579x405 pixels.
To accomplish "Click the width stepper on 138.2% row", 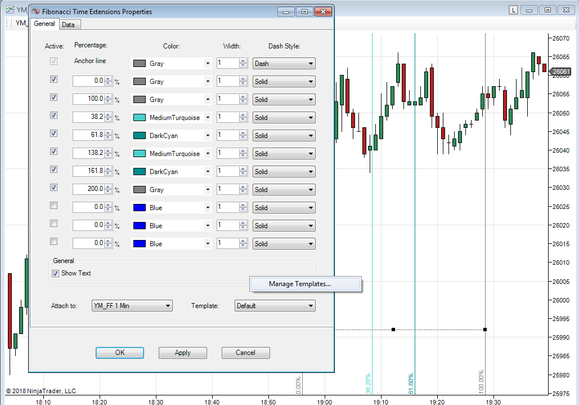I will pyautogui.click(x=243, y=153).
